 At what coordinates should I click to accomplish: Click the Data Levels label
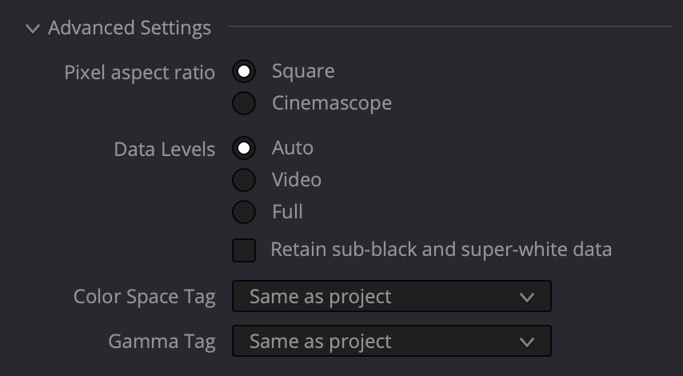(165, 150)
